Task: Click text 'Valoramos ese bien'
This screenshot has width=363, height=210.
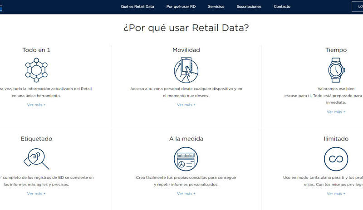Action: [336, 89]
